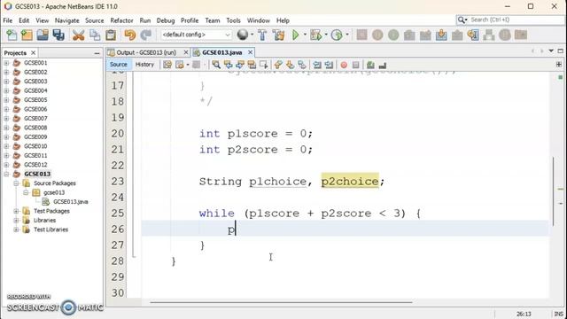Viewport: 567px width, 319px height.
Task: Open the Tools menu
Action: coord(233,20)
